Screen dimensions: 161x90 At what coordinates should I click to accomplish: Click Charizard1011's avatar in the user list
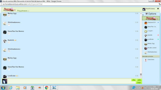click(x=146, y=23)
